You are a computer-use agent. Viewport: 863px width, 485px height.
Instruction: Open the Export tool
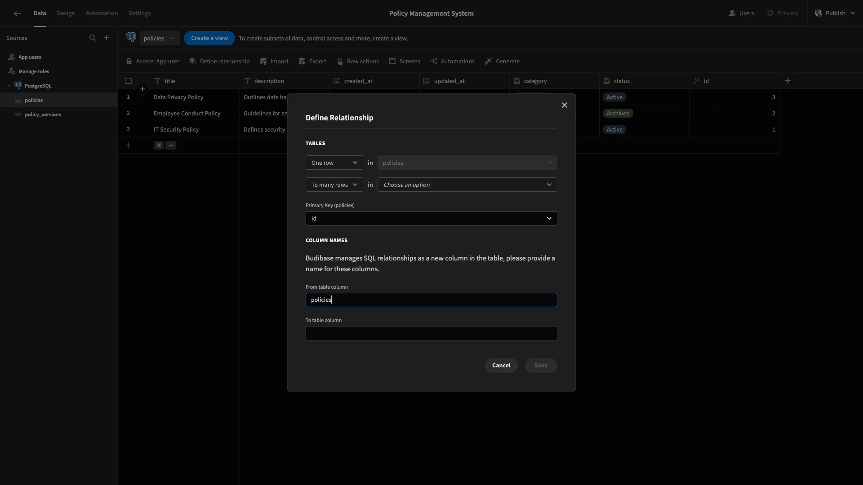312,62
